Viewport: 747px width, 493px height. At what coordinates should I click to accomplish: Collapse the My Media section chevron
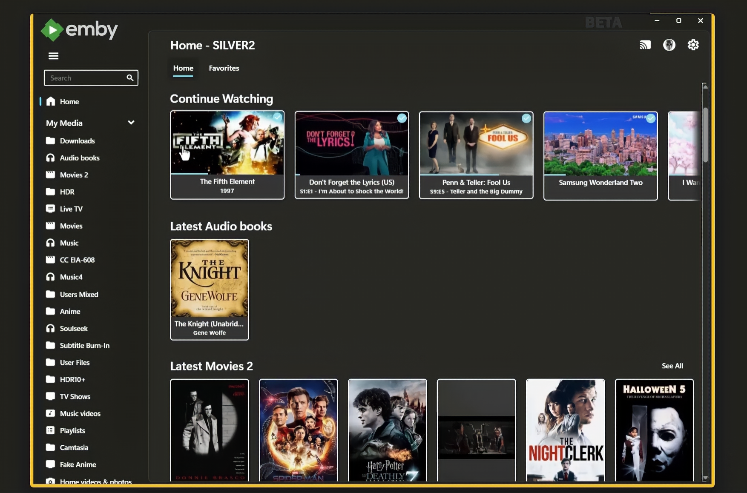click(131, 123)
